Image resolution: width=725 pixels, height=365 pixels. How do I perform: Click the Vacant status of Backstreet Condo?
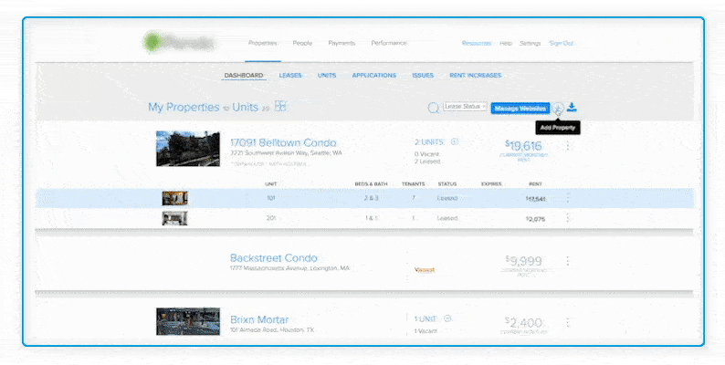(x=425, y=270)
